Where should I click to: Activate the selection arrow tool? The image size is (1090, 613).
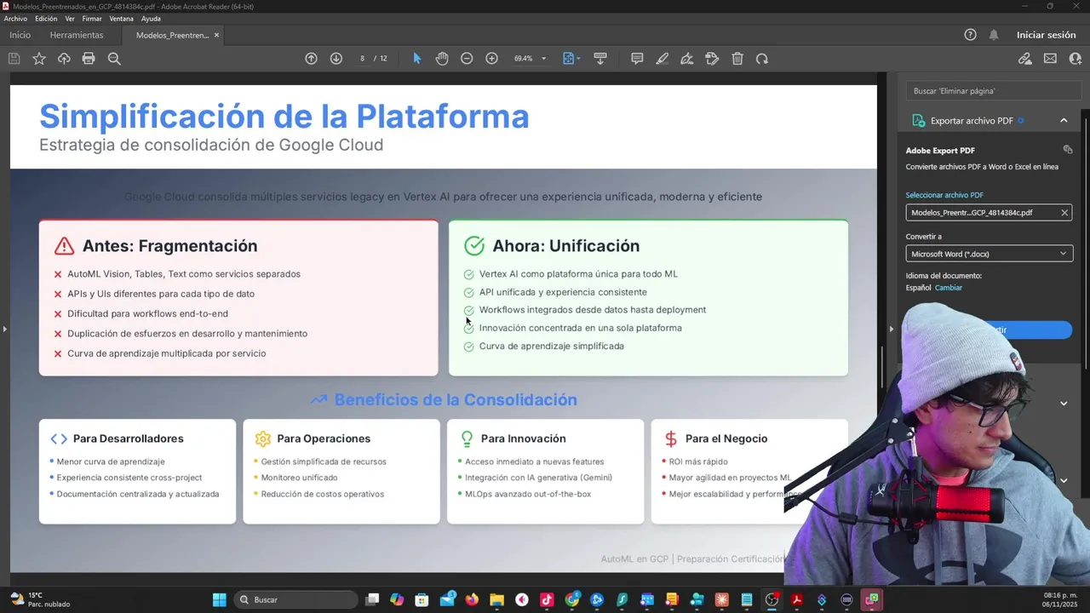tap(416, 59)
